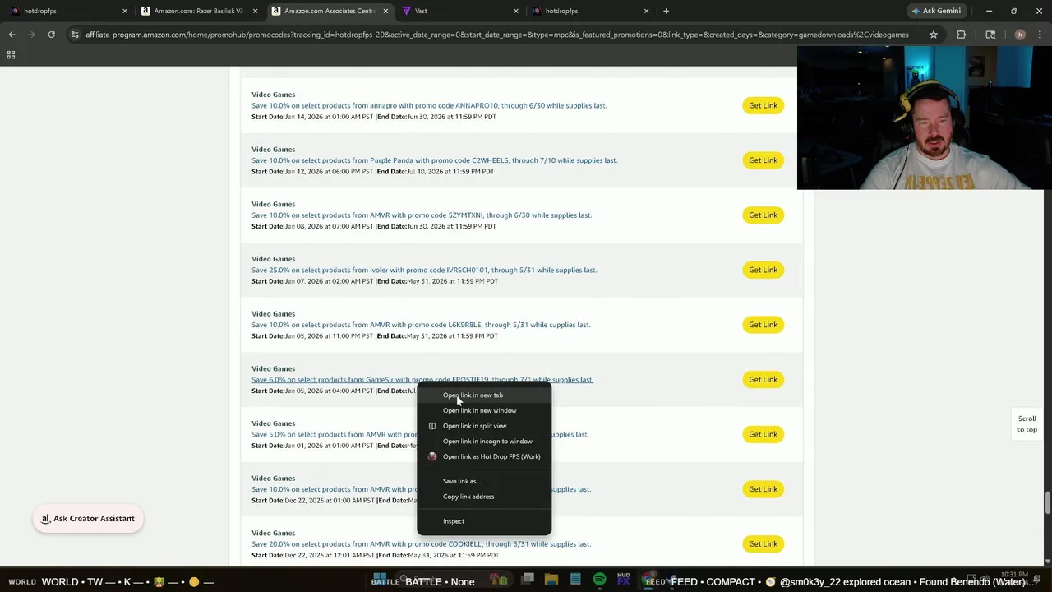Get Link for L6K9R8LE promo
1052x592 pixels.
tap(763, 325)
